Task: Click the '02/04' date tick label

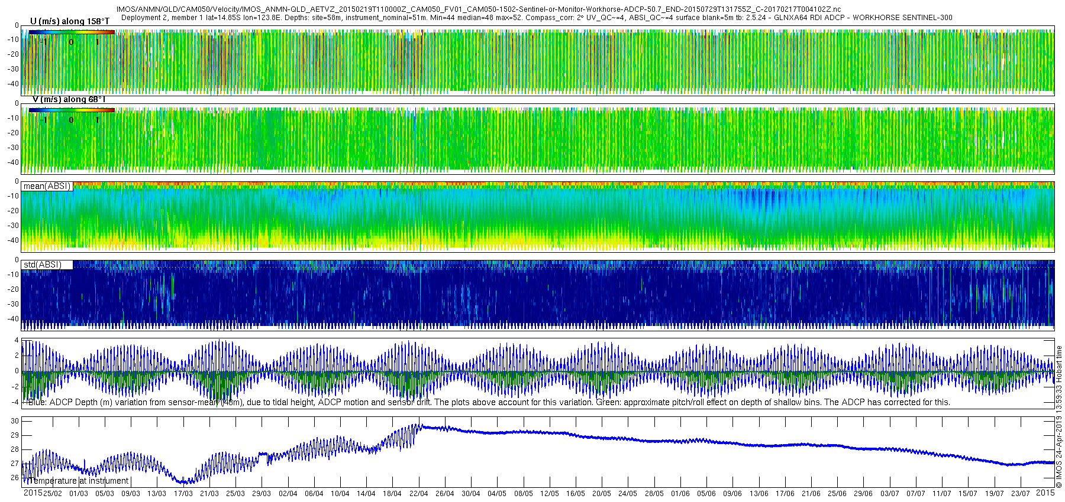Action: 288,493
